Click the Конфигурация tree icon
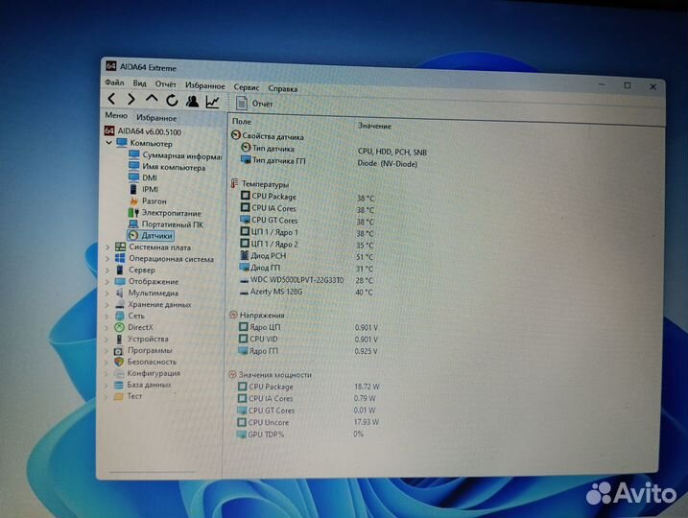Viewport: 688px width, 518px height. [x=118, y=373]
